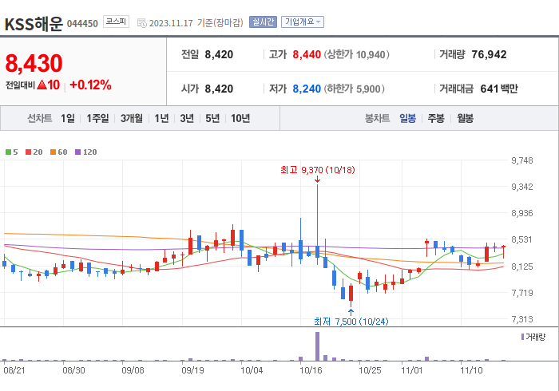Switch to the 일봉 daily candle chart
The image size is (559, 391).
click(407, 118)
